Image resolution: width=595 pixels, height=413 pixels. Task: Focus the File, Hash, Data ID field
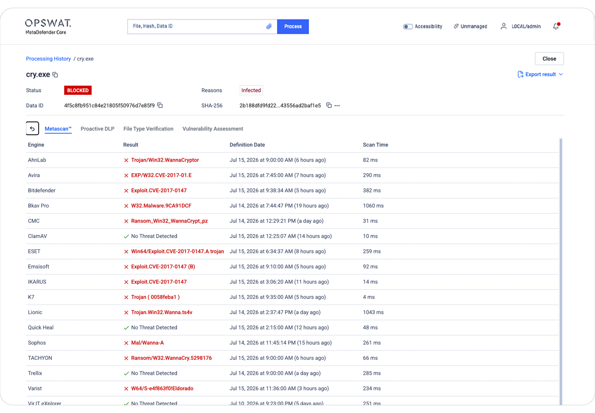coord(197,26)
